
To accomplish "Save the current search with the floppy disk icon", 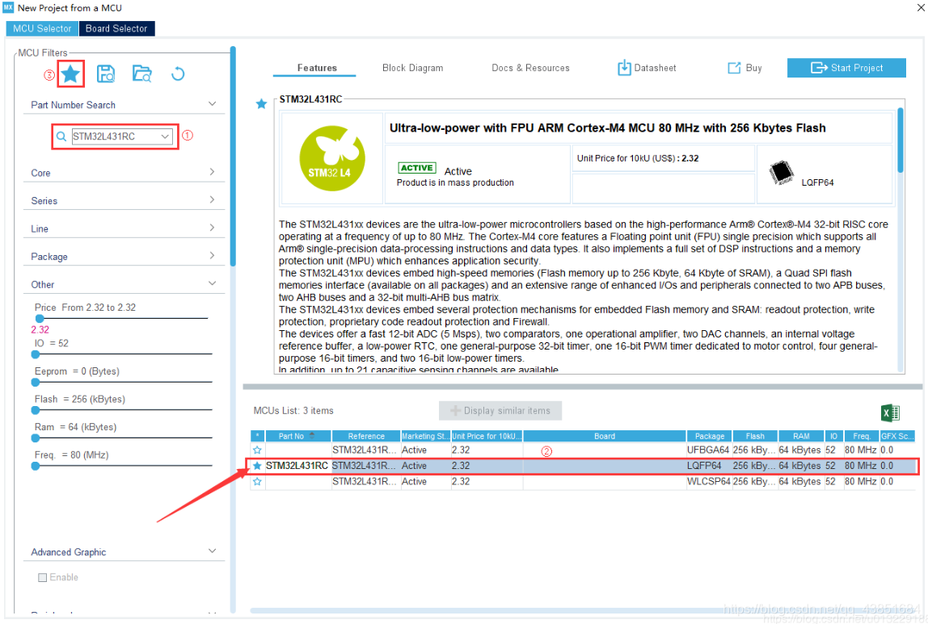I will (106, 74).
